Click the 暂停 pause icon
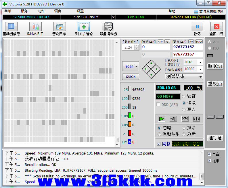The image size is (228, 188). coord(197,27)
